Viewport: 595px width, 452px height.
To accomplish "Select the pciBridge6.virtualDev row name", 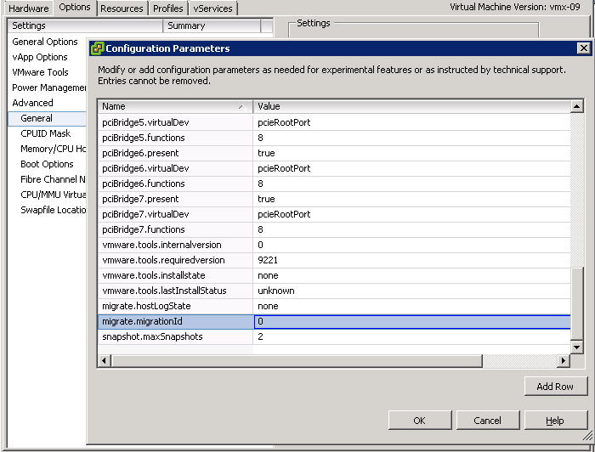I will [145, 168].
